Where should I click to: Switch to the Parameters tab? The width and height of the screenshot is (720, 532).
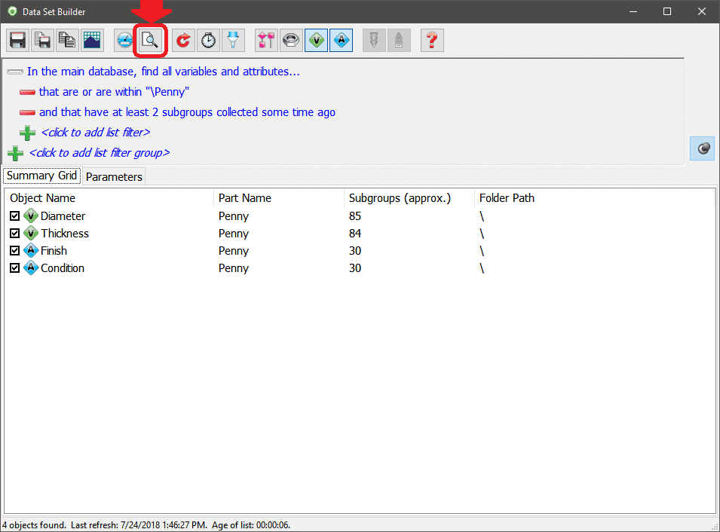(114, 176)
